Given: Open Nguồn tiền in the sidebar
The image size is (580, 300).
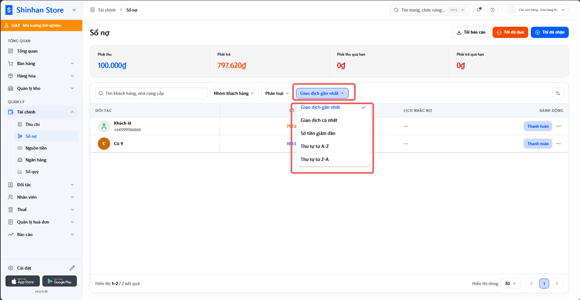Looking at the screenshot, I should 46,148.
